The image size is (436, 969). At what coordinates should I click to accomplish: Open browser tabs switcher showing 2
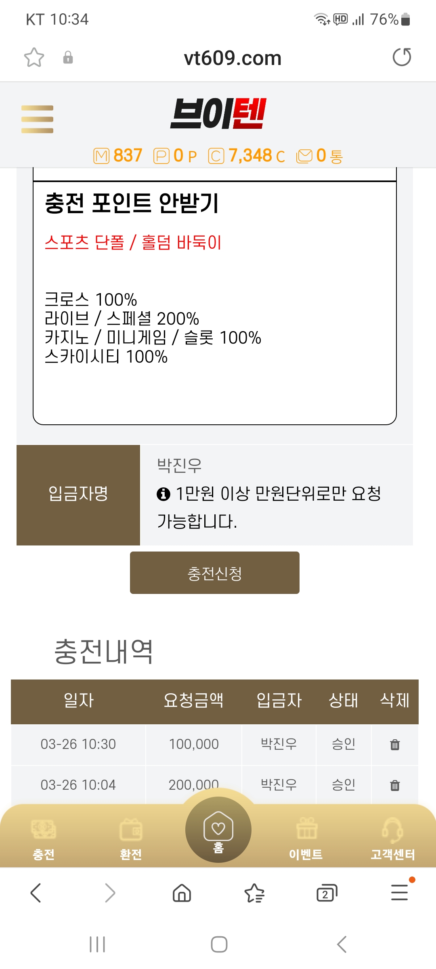pos(327,893)
